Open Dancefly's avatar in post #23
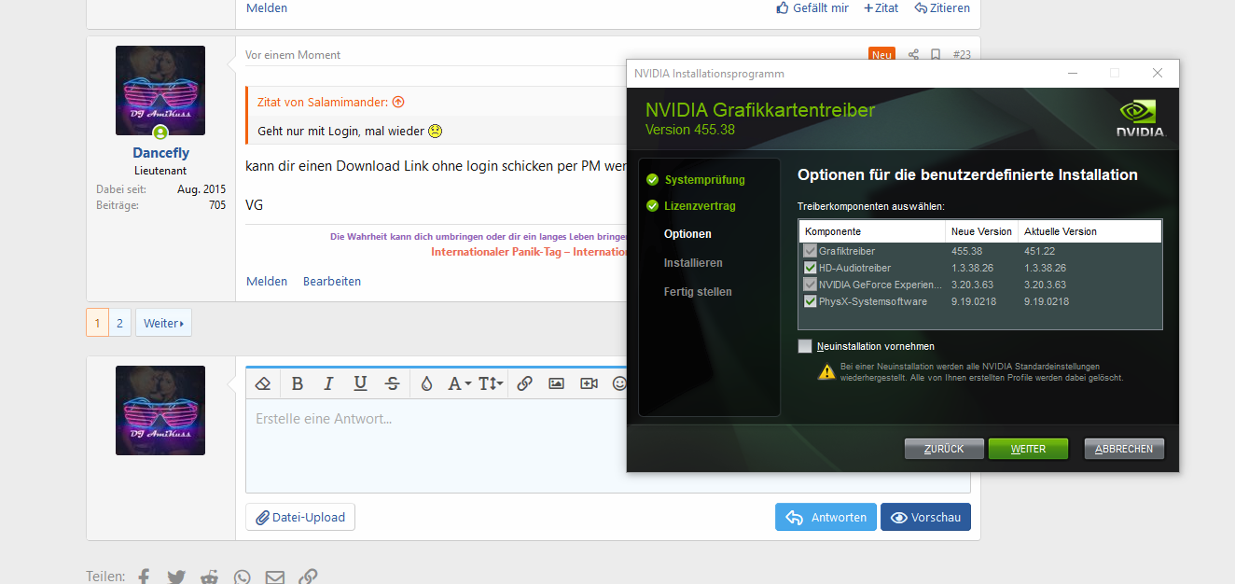The width and height of the screenshot is (1235, 584). pos(160,90)
